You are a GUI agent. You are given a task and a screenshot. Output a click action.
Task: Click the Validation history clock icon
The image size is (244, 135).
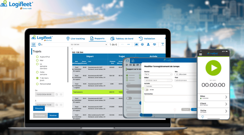tap(141, 39)
